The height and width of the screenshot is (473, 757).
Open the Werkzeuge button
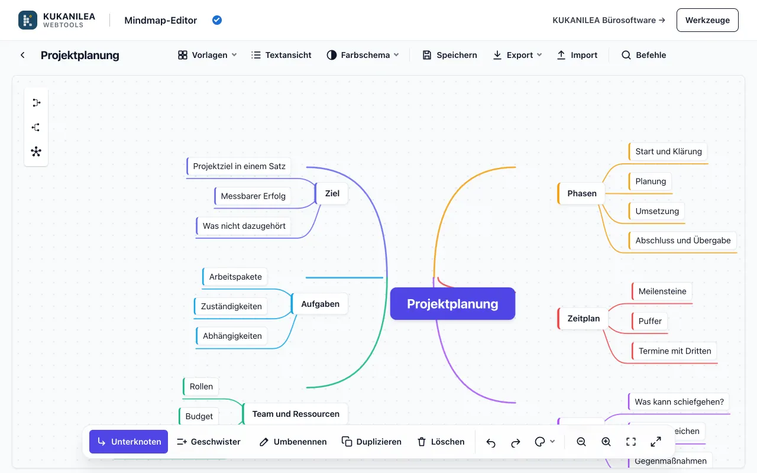click(707, 20)
